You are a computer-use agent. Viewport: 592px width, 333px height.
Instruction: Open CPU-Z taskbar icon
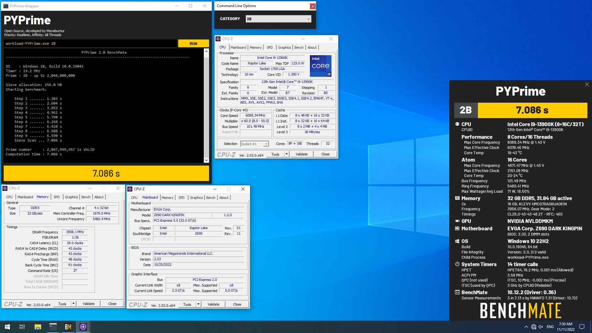click(83, 327)
